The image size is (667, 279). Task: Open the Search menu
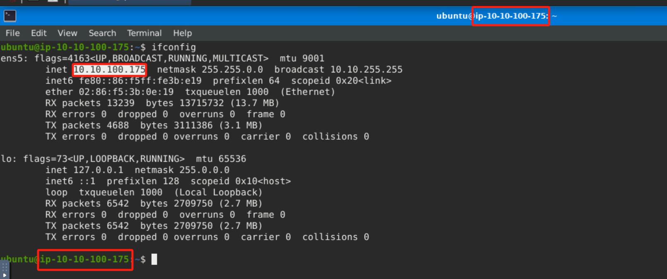(102, 33)
